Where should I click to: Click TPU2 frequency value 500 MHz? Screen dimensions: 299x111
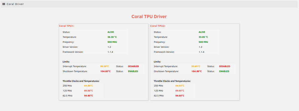tap(203, 42)
